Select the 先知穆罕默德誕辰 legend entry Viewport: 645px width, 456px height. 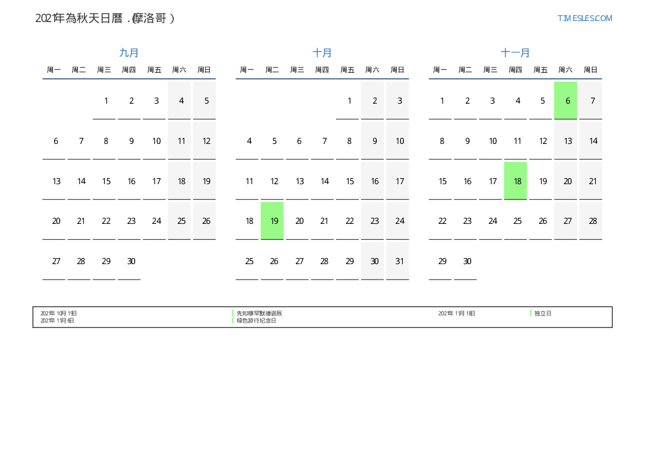point(259,313)
